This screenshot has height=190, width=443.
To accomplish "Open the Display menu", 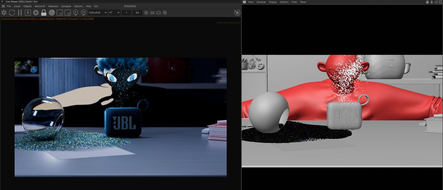I will point(273,2).
